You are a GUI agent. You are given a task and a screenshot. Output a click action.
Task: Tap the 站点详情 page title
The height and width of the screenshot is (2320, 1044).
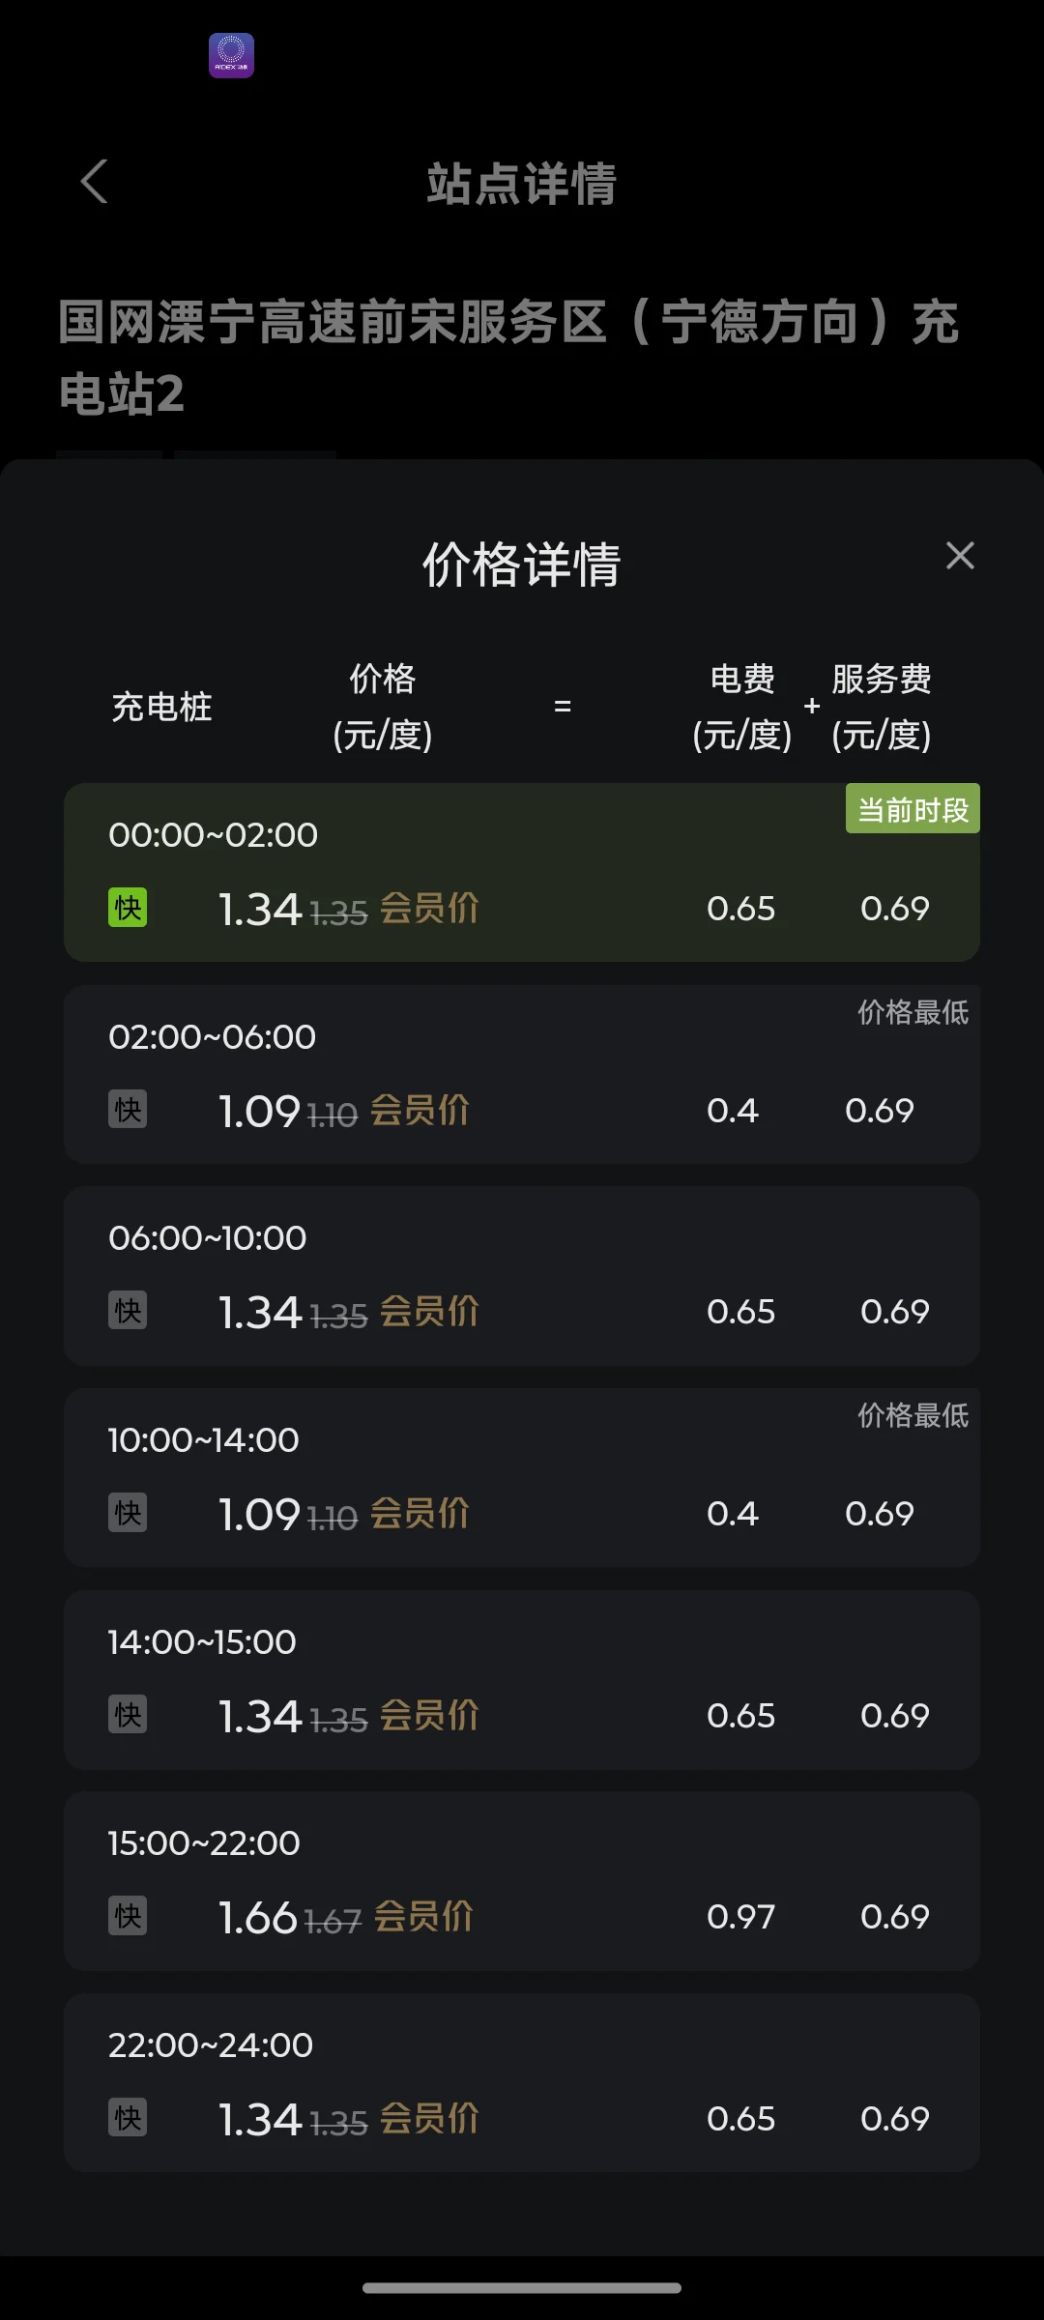click(522, 184)
